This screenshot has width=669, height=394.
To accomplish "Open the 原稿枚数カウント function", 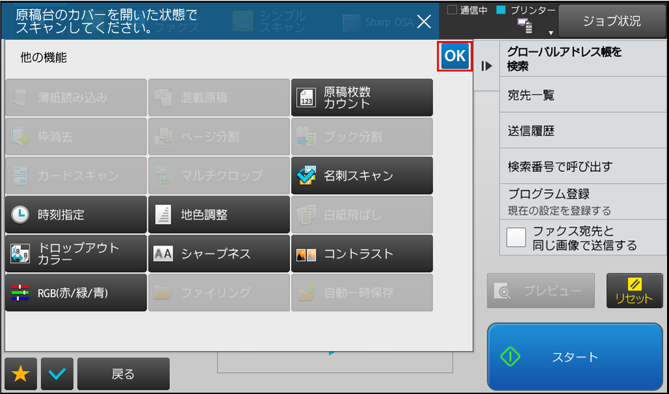I will click(362, 98).
